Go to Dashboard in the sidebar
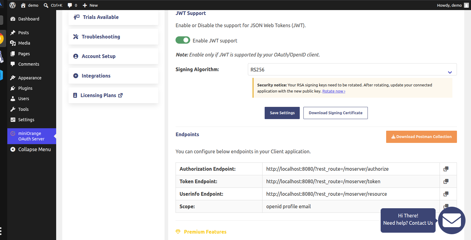This screenshot has width=471, height=240. 32,19
